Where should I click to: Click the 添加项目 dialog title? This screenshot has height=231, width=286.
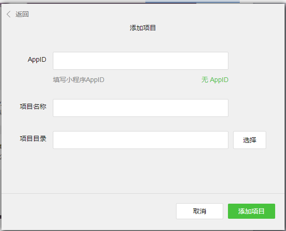tap(143, 28)
